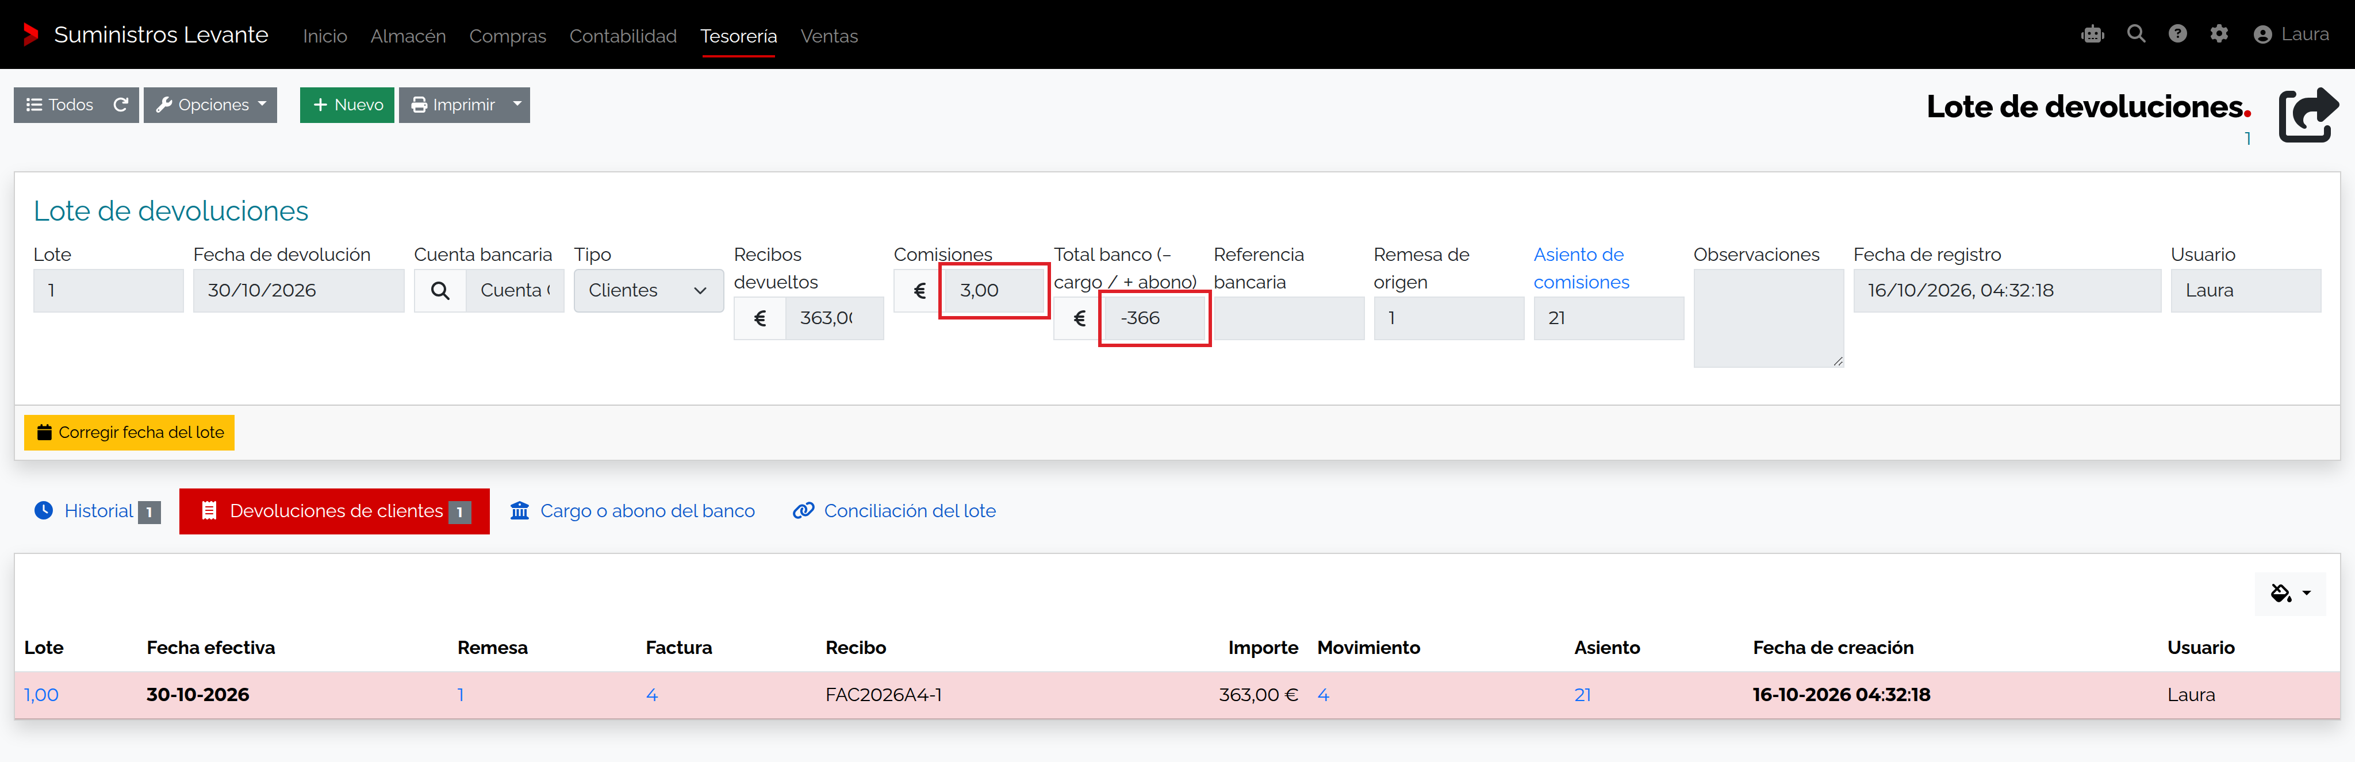
Task: Open the Opciones dropdown
Action: tap(210, 105)
